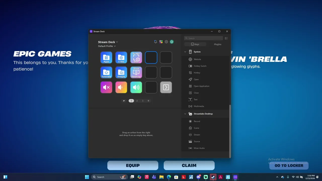Open the green profile avatar
322x181 pixels.
(172, 42)
